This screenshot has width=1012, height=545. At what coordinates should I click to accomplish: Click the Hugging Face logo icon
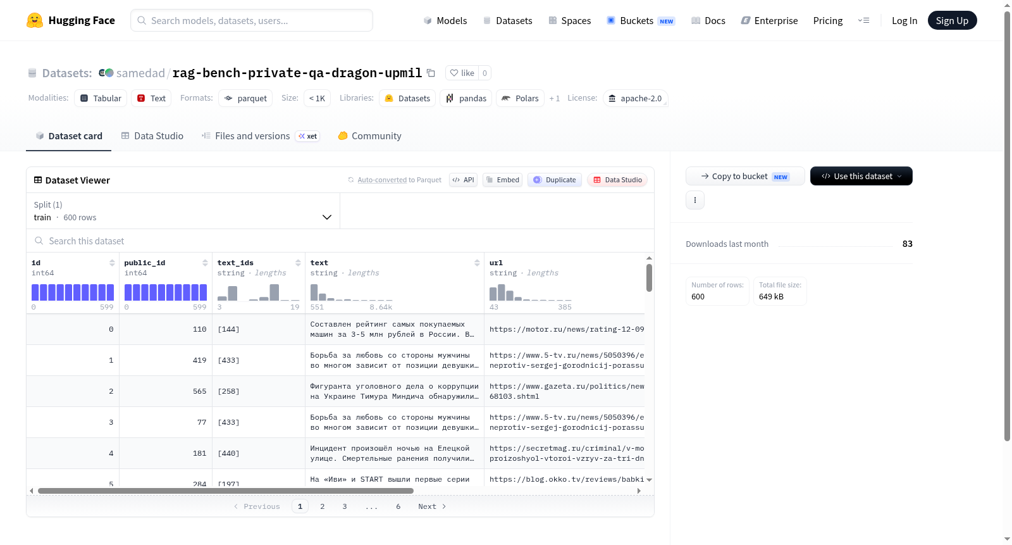click(35, 20)
